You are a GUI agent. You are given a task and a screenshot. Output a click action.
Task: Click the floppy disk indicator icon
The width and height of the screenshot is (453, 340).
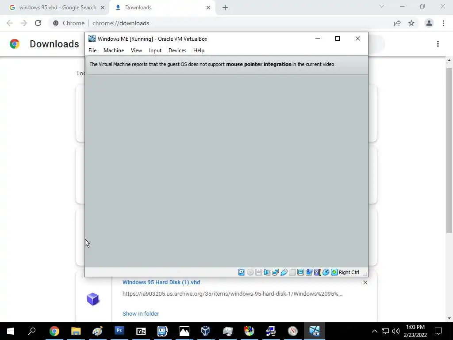click(258, 272)
